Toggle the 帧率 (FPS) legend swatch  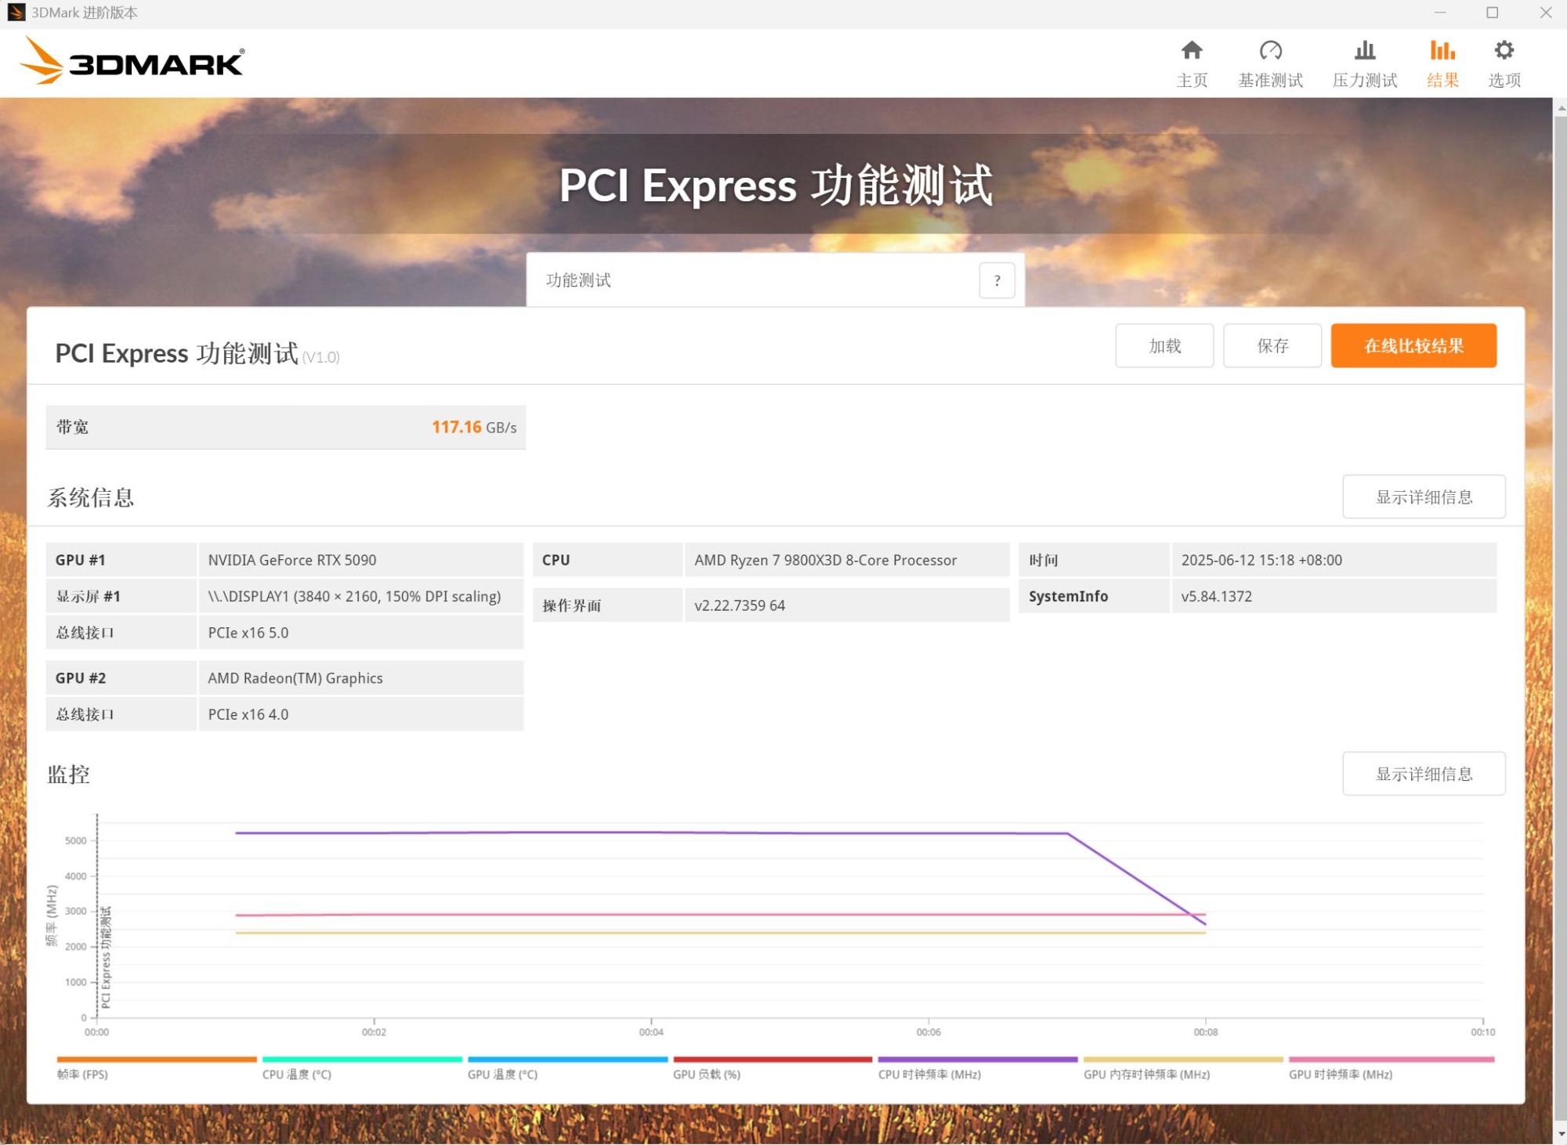[157, 1060]
